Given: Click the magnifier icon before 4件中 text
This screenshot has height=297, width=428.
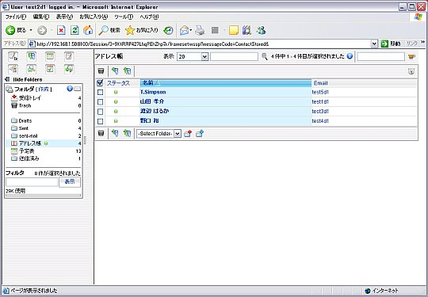Looking at the screenshot, I should tap(264, 56).
